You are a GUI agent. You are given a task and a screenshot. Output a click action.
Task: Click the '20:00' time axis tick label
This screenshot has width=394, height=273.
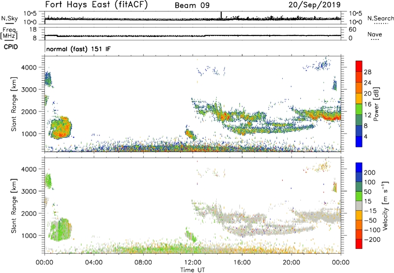pos(291,263)
